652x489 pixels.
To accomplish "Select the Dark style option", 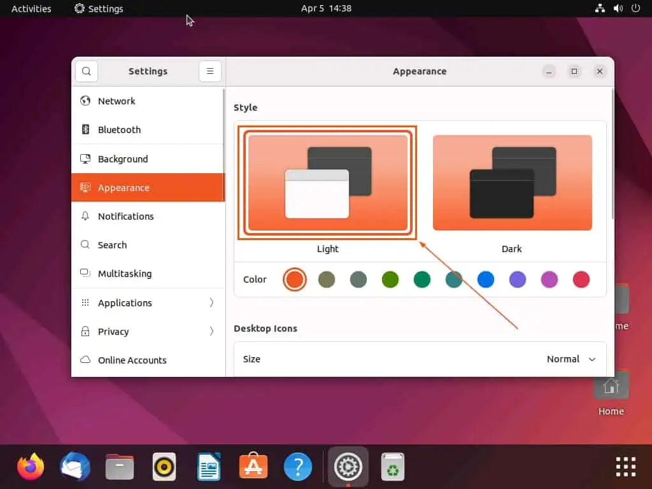I will pyautogui.click(x=512, y=183).
